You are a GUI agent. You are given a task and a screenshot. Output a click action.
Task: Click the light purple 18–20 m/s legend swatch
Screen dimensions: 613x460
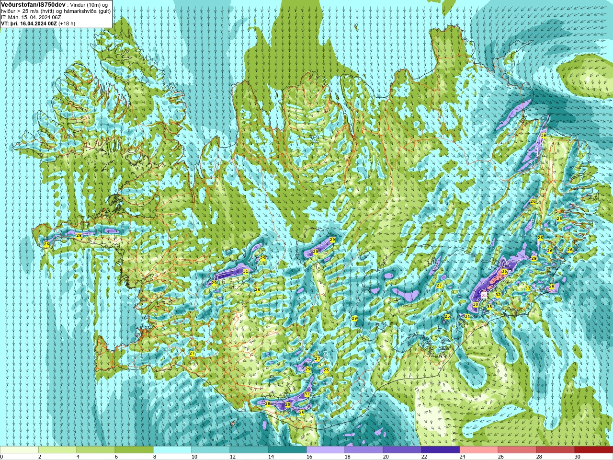364,450
